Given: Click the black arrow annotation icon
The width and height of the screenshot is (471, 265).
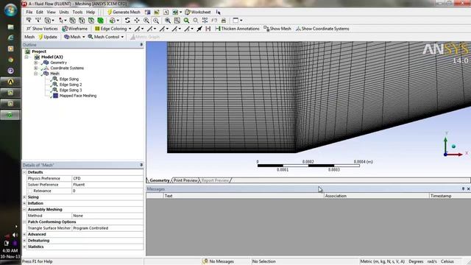Looking at the screenshot, I should pyautogui.click(x=199, y=29).
